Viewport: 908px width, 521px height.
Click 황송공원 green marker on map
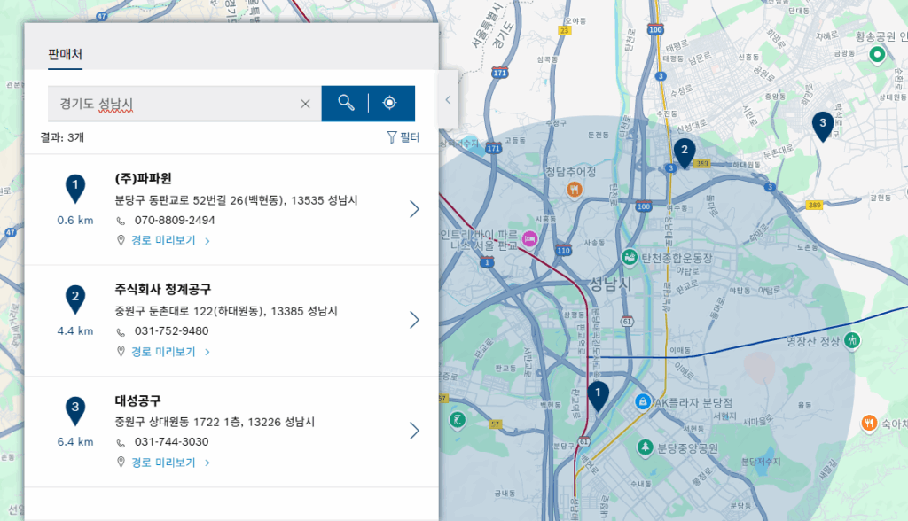click(x=877, y=55)
